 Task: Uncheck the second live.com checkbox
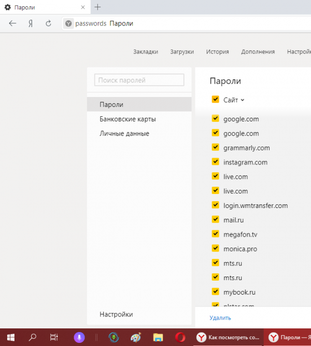[215, 190]
